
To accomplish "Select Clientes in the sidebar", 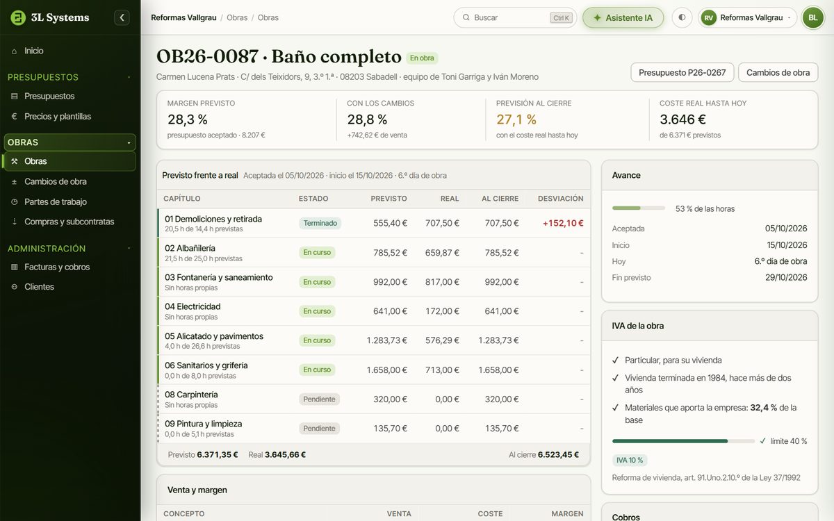I will pos(69,287).
